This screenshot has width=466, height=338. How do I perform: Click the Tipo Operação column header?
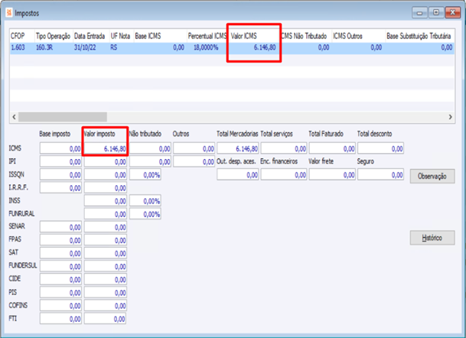(x=54, y=36)
